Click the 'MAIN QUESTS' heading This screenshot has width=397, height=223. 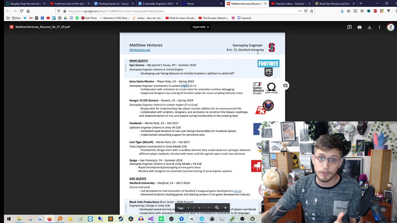point(139,61)
